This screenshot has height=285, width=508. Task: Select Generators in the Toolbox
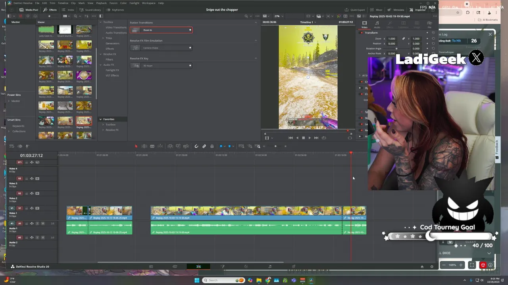112,43
